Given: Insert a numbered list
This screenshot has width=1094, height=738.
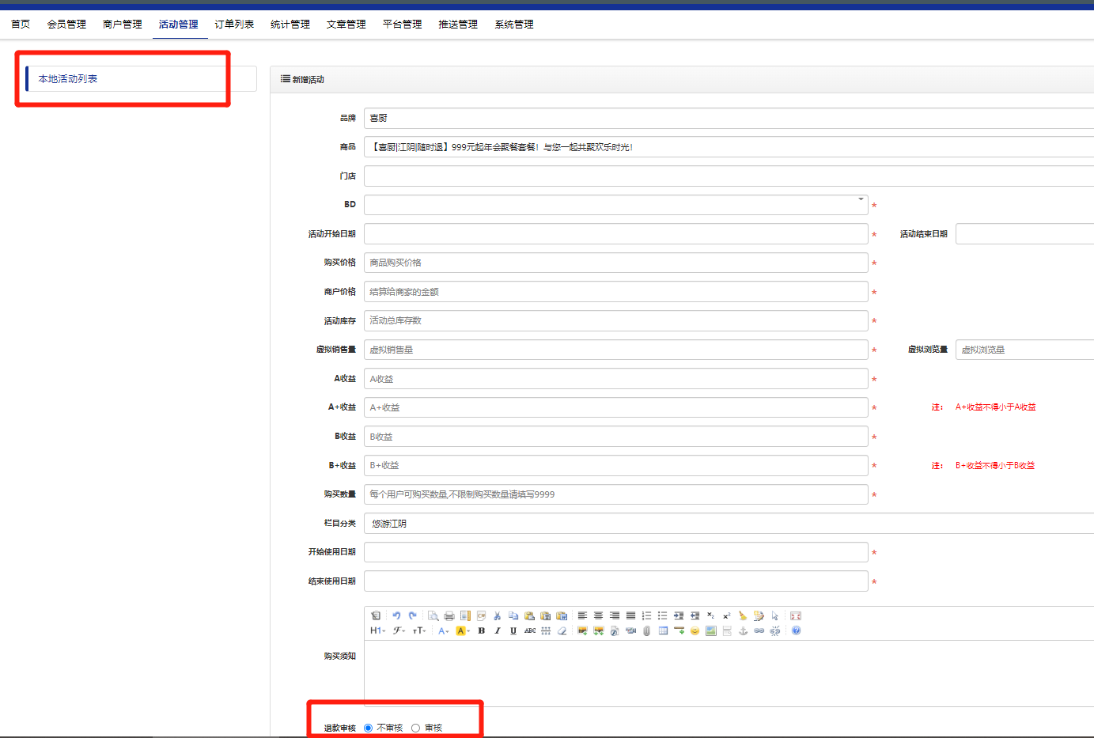Looking at the screenshot, I should [x=646, y=615].
